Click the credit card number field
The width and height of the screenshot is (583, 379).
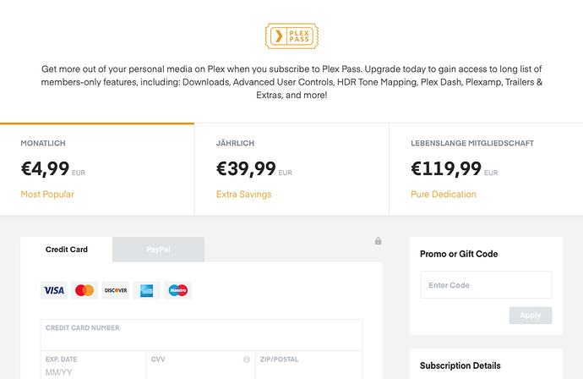(x=201, y=336)
